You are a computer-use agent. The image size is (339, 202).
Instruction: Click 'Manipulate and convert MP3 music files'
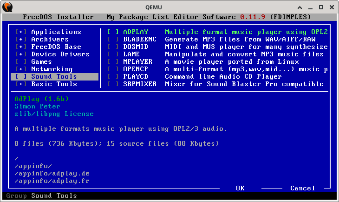click(244, 54)
